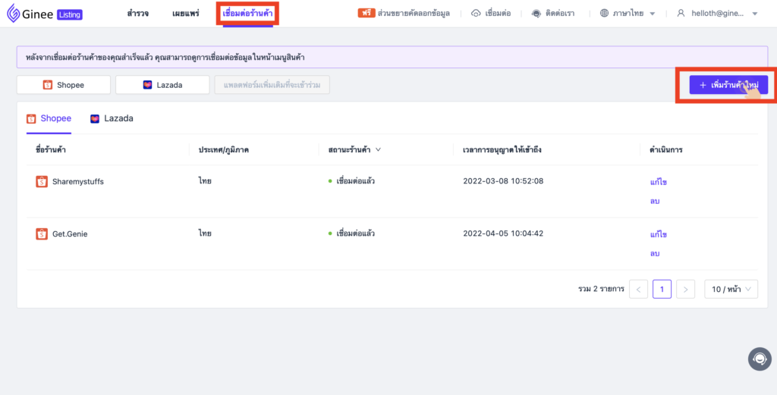Click the แพลตฟอร์มเพิ่มเติมที่จะเข้าร่วม disabled button
This screenshot has height=395, width=777.
point(272,85)
